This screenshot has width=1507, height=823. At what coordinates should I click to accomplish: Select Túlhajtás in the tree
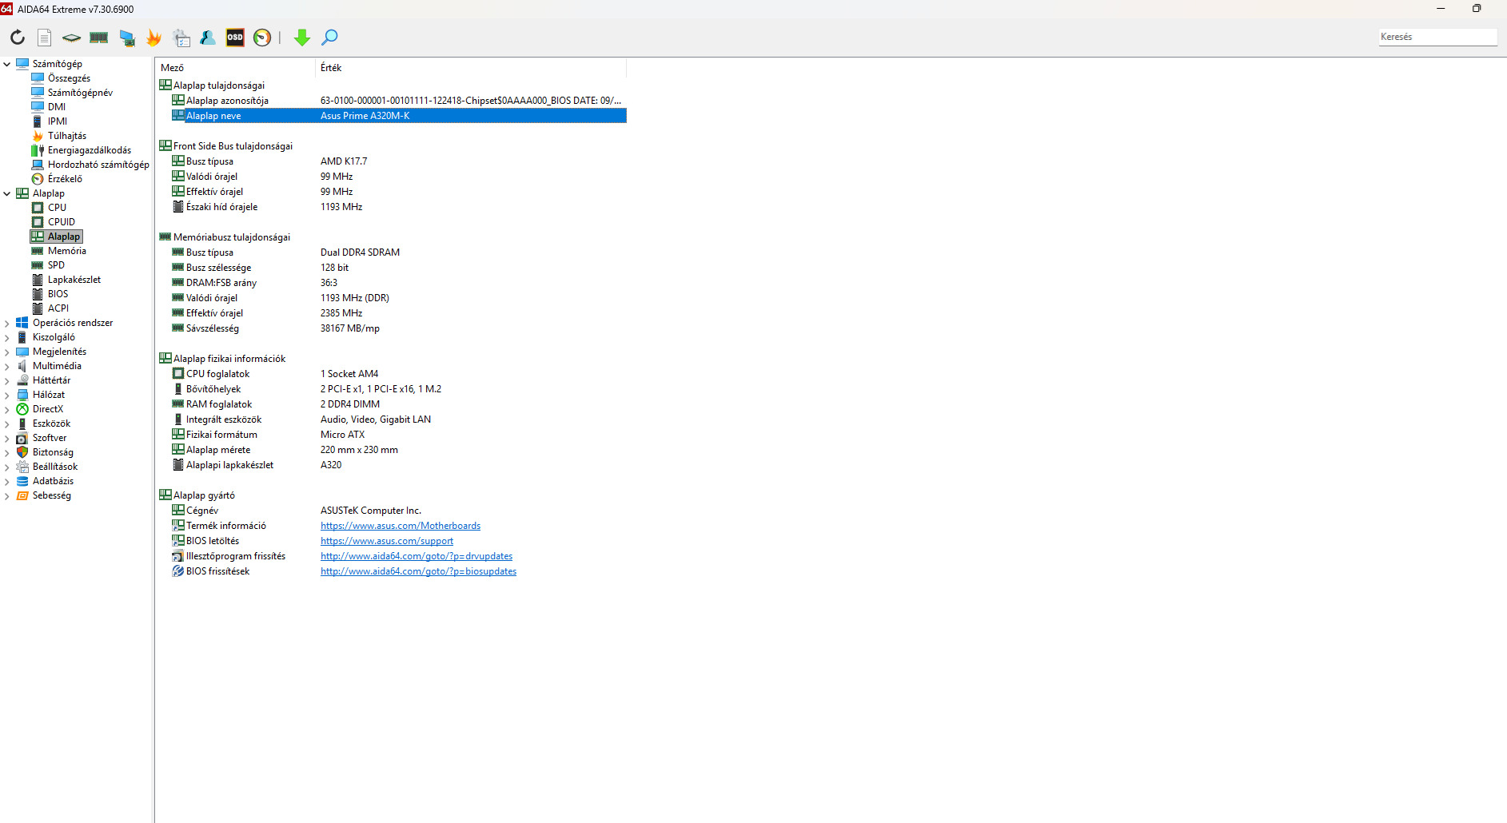(67, 136)
